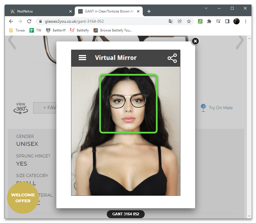Click the vertical scrollbar down arrow
Screen dimensions: 256x223
[249, 216]
